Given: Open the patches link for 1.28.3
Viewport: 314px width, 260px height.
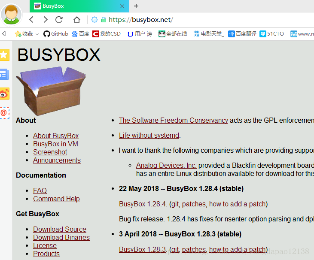Looking at the screenshot, I should [194, 249].
